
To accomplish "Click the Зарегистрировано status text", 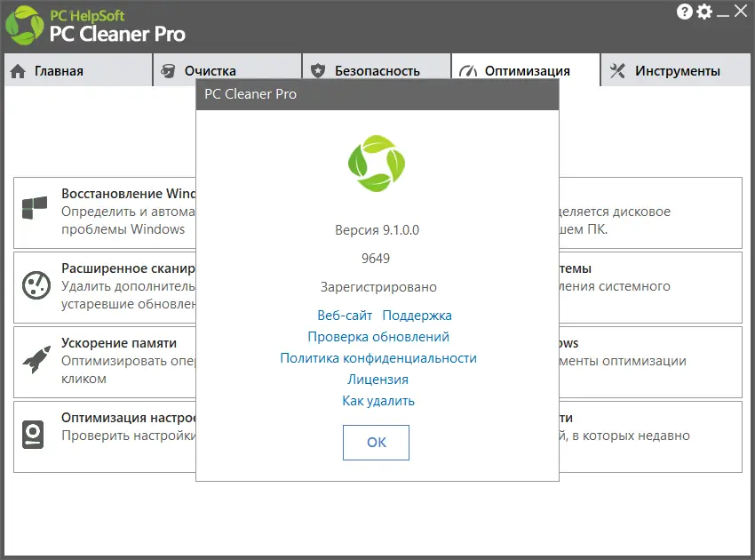I will [378, 287].
